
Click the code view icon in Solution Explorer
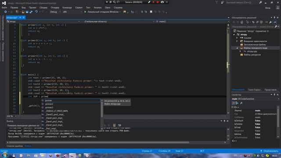pos(267,22)
